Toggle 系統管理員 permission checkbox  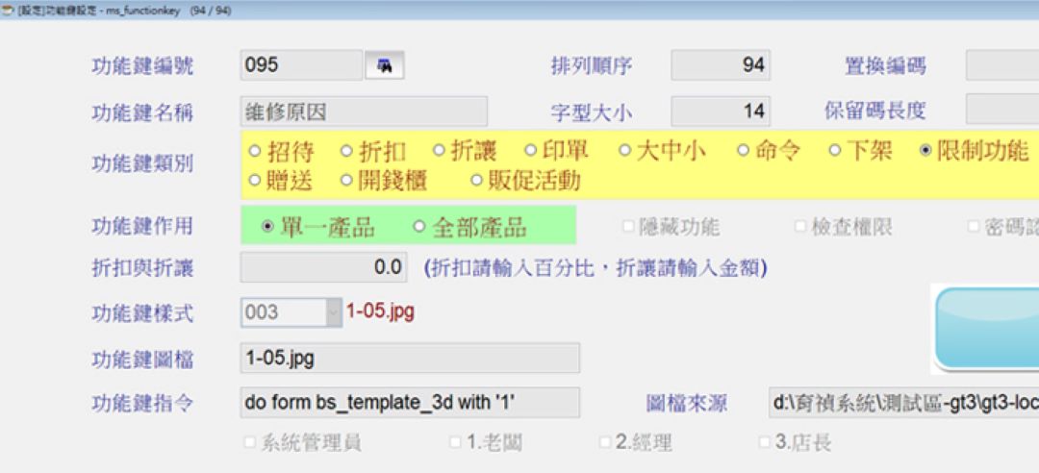pos(249,442)
